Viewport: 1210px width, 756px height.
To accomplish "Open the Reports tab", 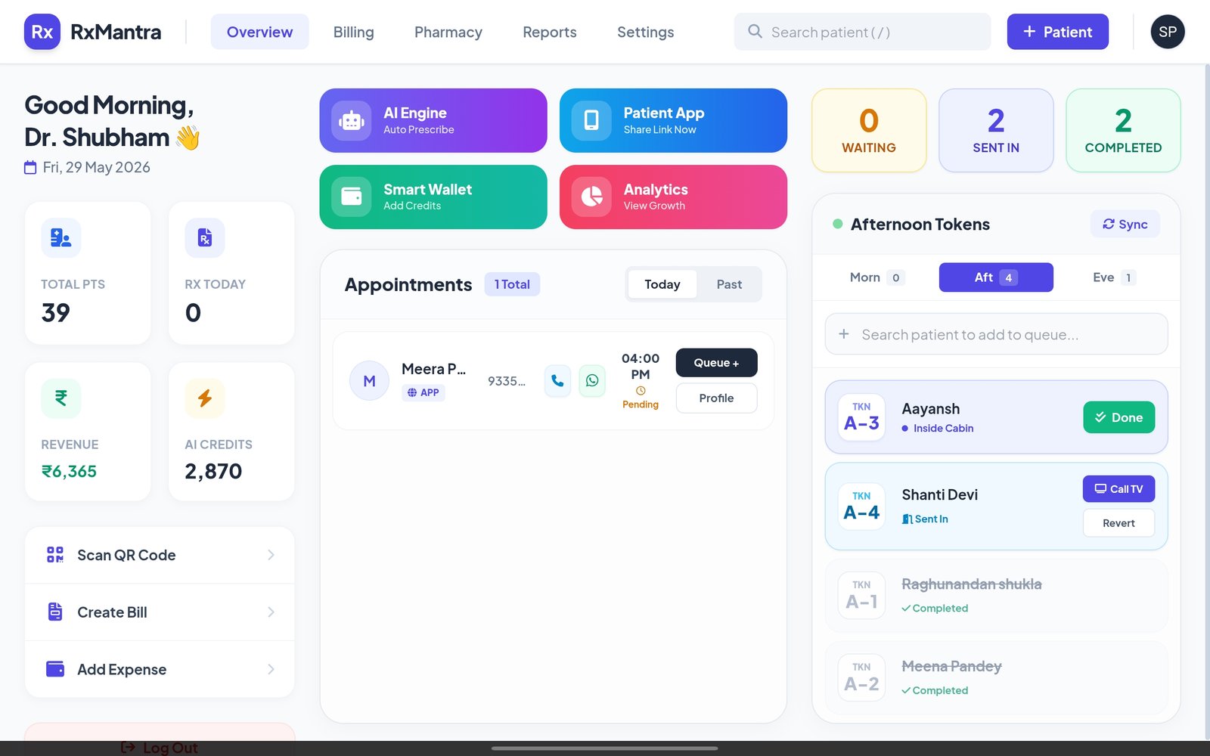I will point(550,32).
